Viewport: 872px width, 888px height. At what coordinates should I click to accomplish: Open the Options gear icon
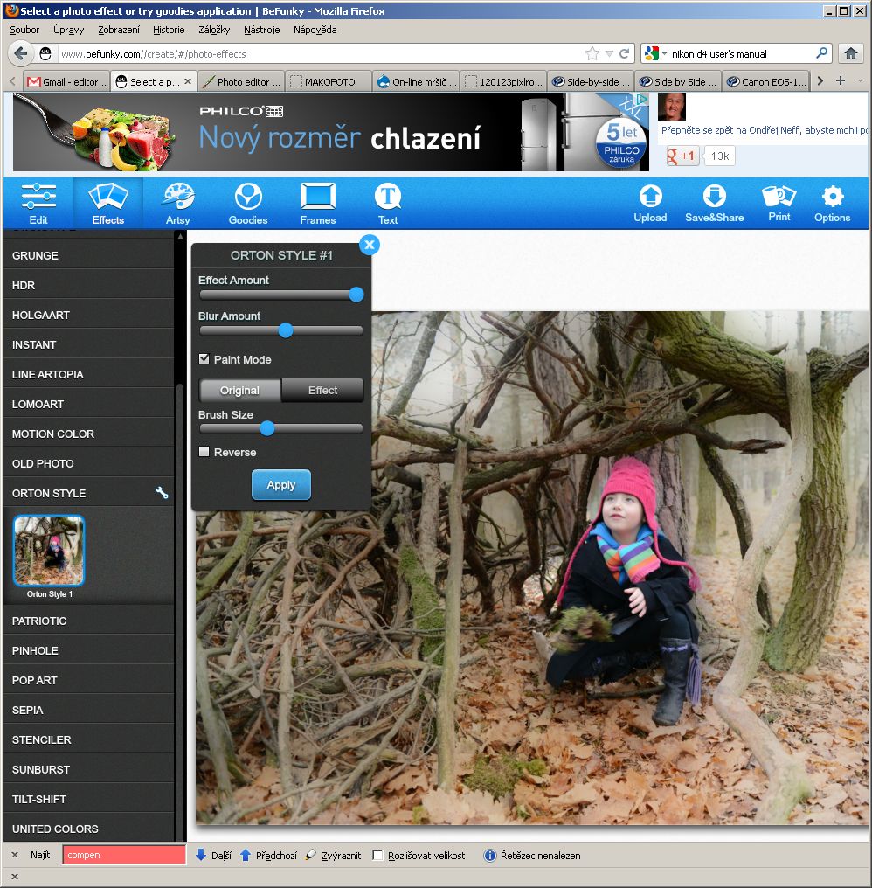832,197
